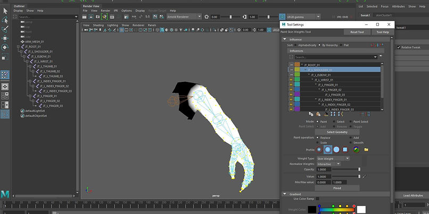Image resolution: width=429 pixels, height=214 pixels.
Task: Set Mode to Paint Select
Action: coord(351,122)
